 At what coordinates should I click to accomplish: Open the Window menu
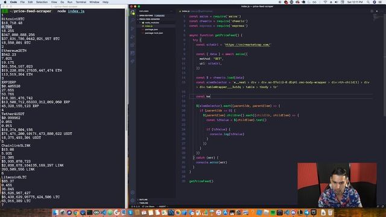[x=94, y=2]
